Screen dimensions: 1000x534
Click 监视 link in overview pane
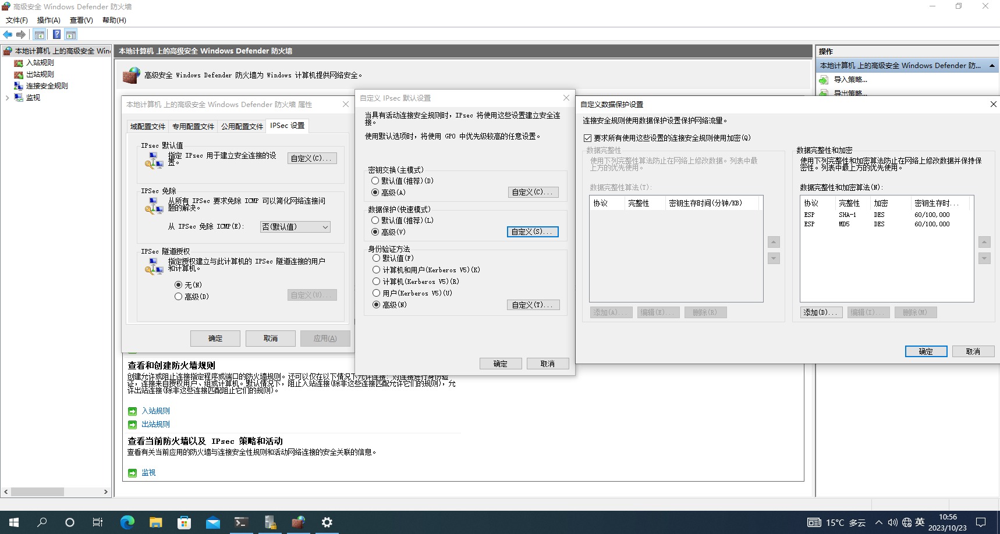point(149,473)
